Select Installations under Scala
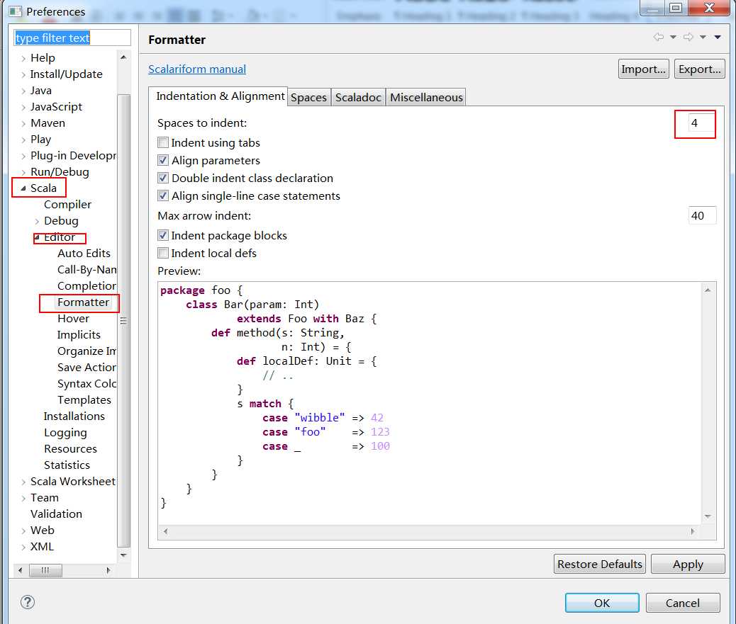 74,416
